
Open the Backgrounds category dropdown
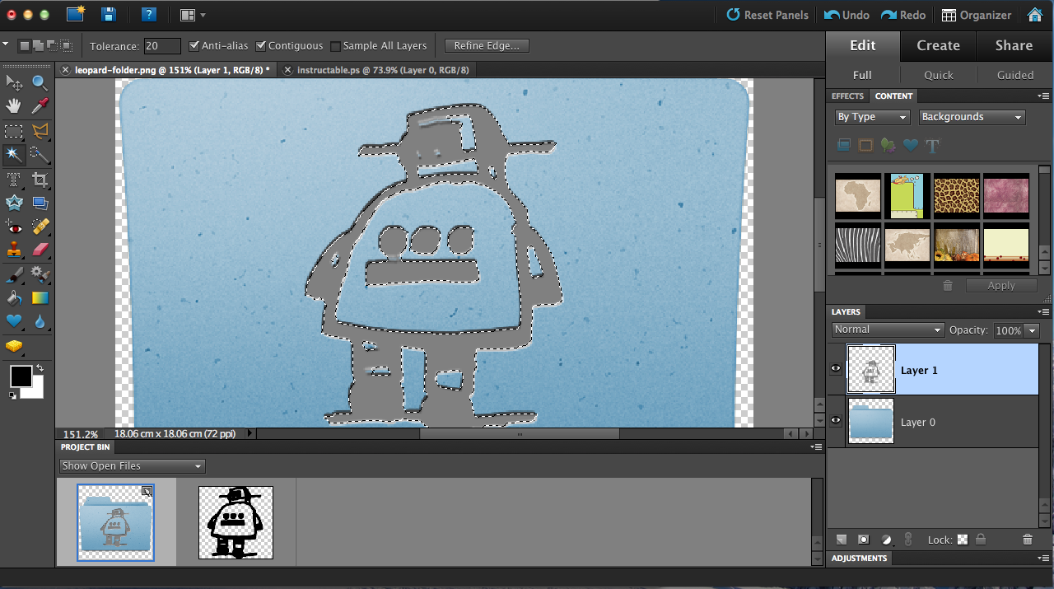[x=972, y=117]
